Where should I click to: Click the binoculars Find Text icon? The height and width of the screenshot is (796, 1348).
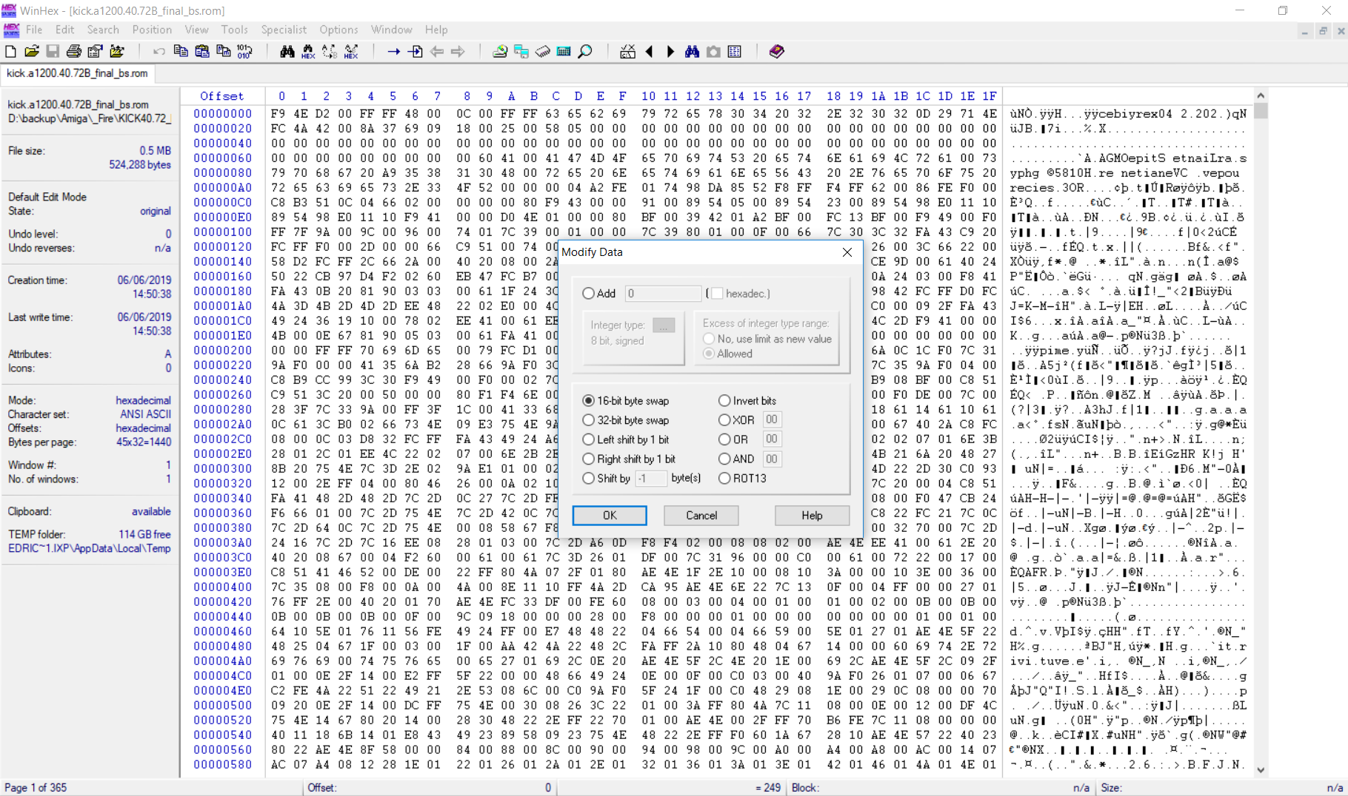point(287,51)
